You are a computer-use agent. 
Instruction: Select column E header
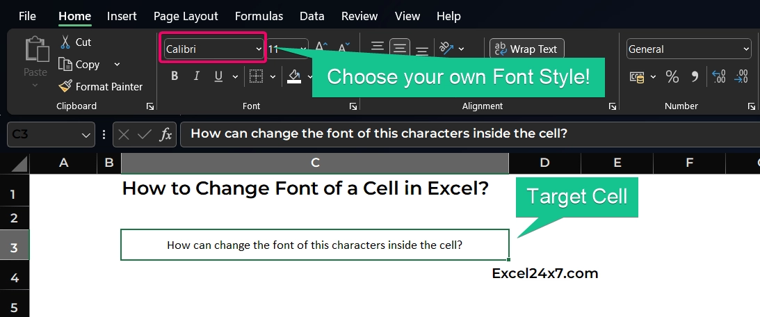[x=617, y=163]
